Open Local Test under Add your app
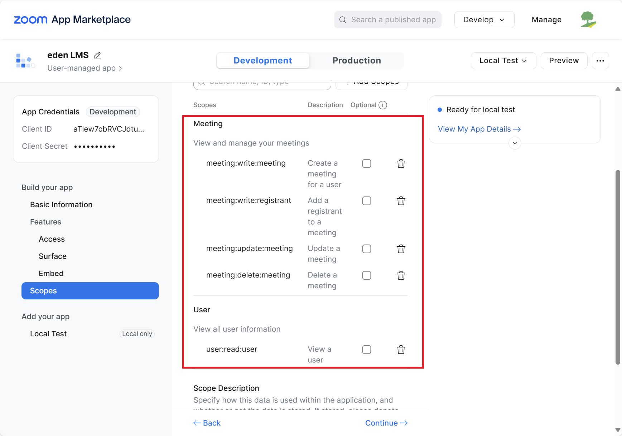 (x=48, y=334)
